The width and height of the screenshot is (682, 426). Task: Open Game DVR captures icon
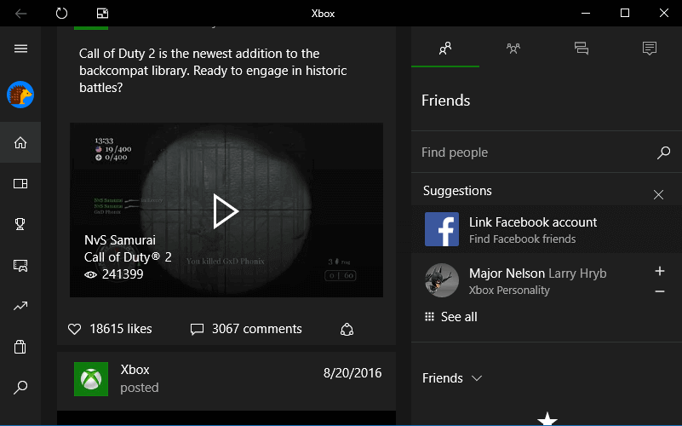tap(20, 265)
